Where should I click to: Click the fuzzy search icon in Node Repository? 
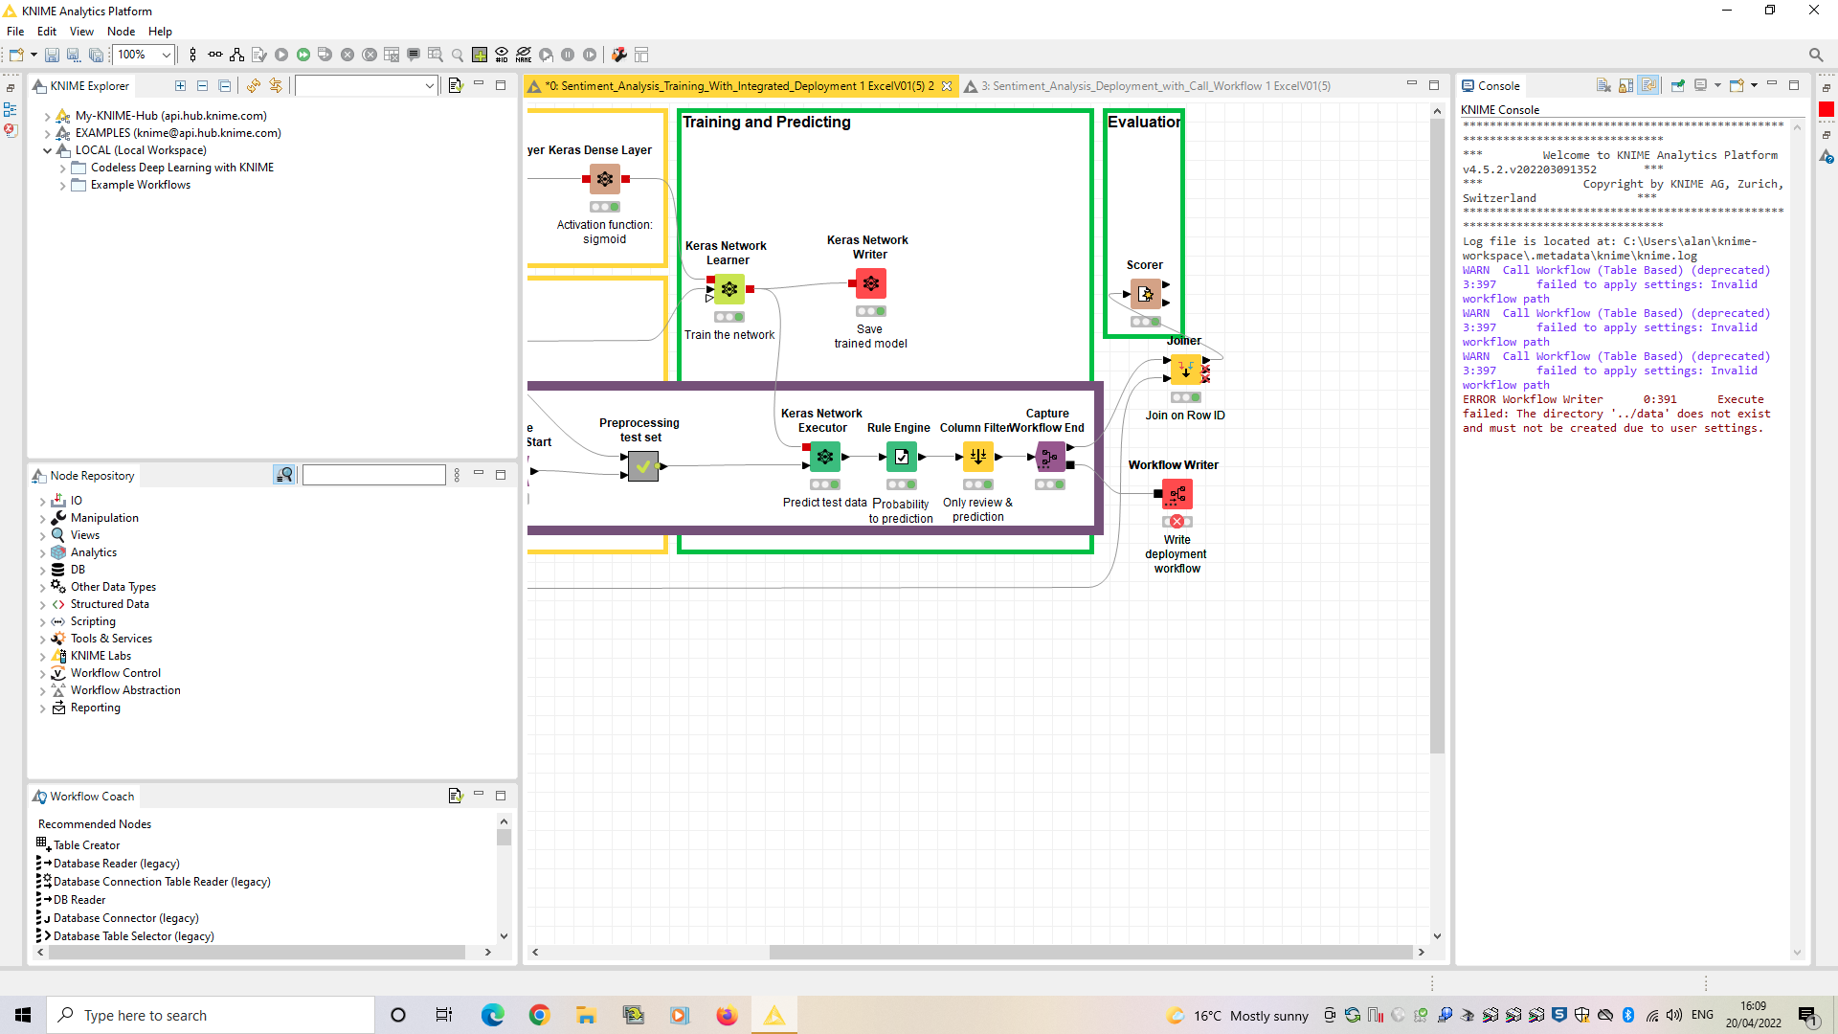[284, 475]
